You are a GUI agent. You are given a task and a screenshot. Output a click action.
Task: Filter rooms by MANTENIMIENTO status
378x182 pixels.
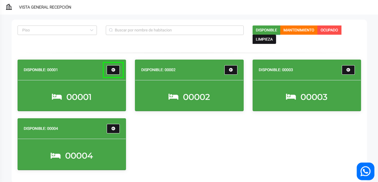[299, 30]
